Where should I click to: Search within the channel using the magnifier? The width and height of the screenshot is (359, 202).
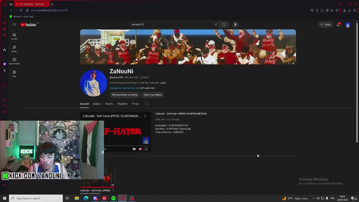click(147, 104)
